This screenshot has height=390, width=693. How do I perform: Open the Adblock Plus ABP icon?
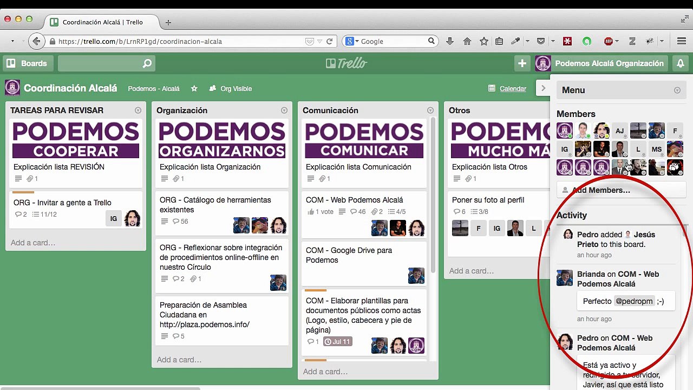609,41
